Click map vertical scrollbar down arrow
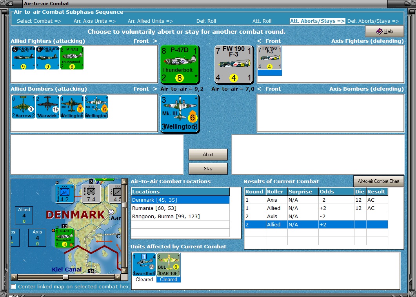The image size is (416, 297). pos(124,270)
